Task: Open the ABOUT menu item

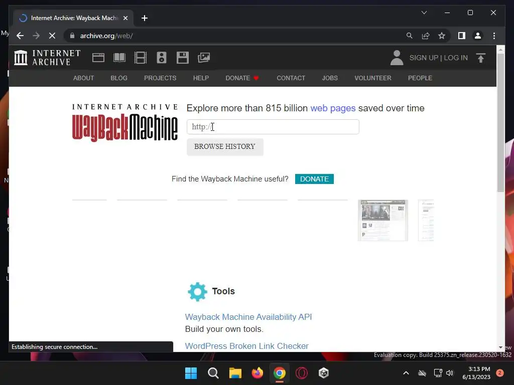Action: coord(84,78)
